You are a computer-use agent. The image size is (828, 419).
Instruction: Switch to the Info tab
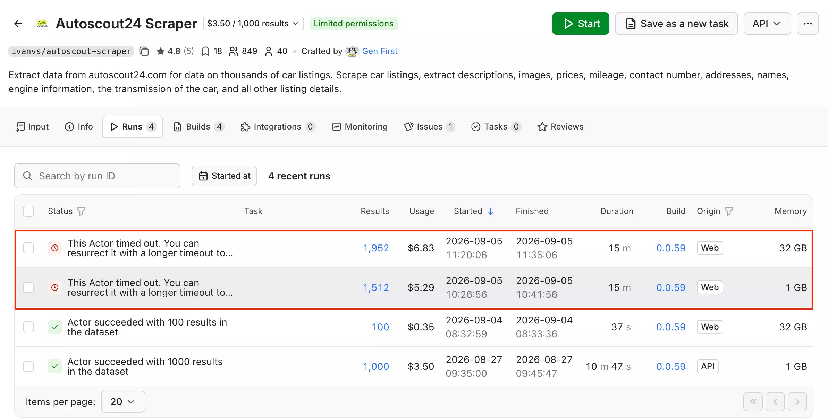79,127
